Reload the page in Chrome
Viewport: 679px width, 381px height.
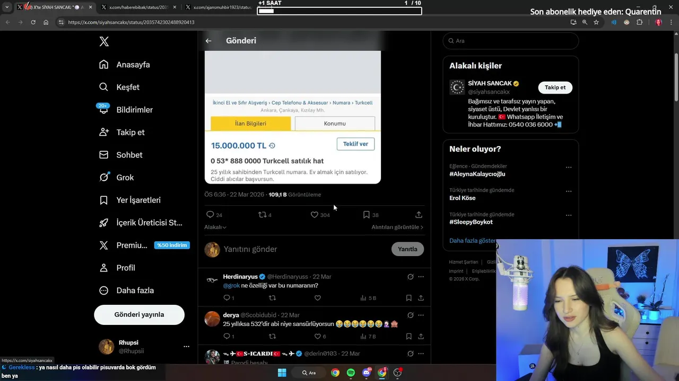[33, 22]
